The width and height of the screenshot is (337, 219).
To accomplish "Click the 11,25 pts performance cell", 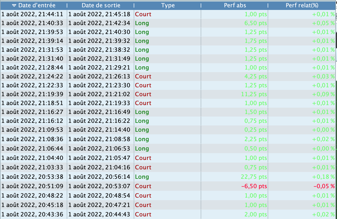I will tap(254, 94).
